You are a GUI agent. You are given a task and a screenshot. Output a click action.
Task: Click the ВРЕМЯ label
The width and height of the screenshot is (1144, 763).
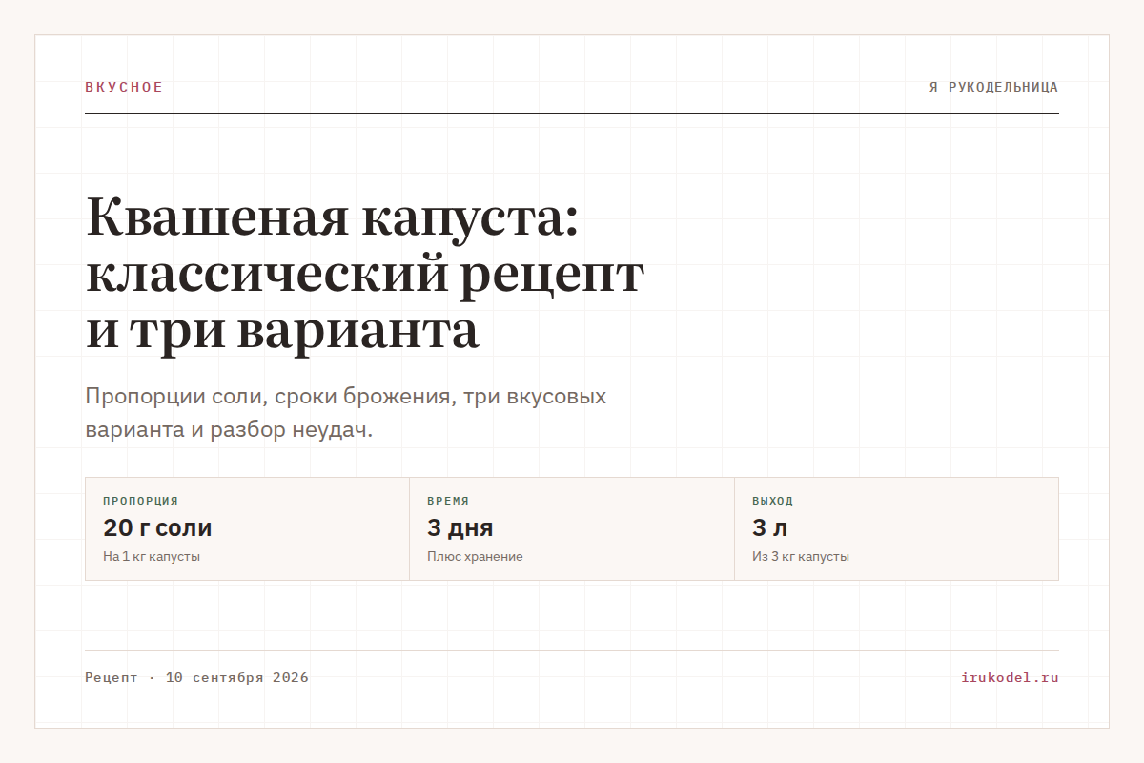click(448, 501)
